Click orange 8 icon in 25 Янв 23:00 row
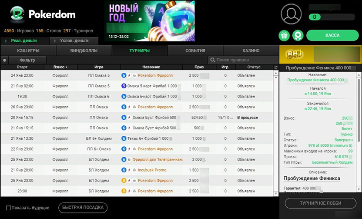Screen dimensions: 362x219 coord(124,180)
